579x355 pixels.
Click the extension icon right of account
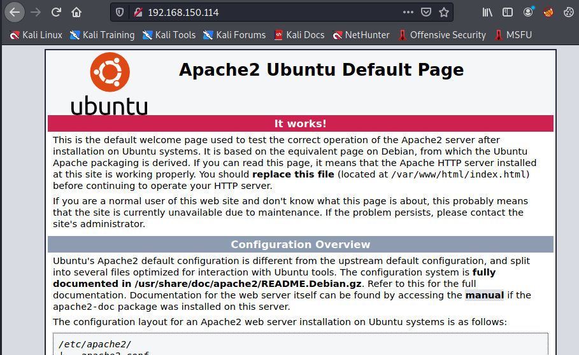coord(548,12)
